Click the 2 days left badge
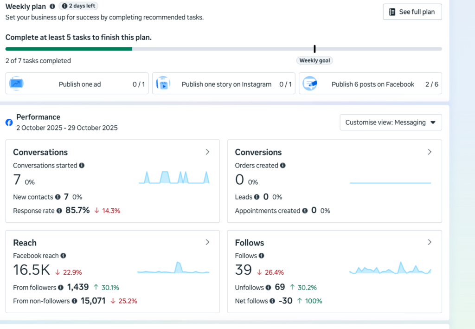 click(78, 6)
